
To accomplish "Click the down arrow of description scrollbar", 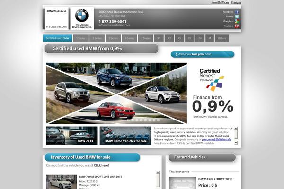I will coord(236,143).
